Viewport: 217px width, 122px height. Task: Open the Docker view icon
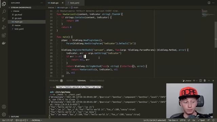pyautogui.click(x=4, y=43)
